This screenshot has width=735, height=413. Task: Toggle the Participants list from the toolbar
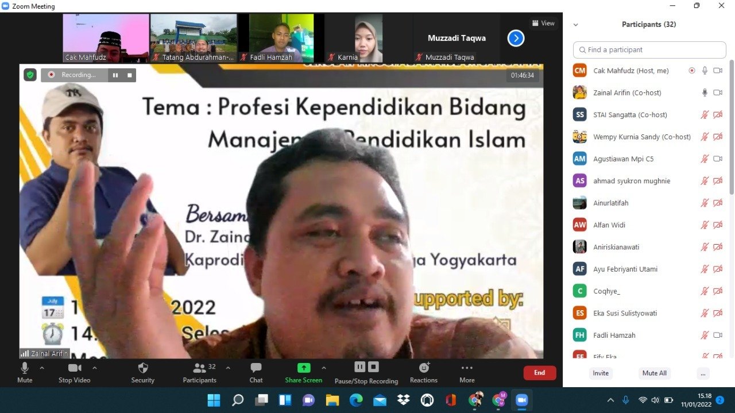coord(200,372)
